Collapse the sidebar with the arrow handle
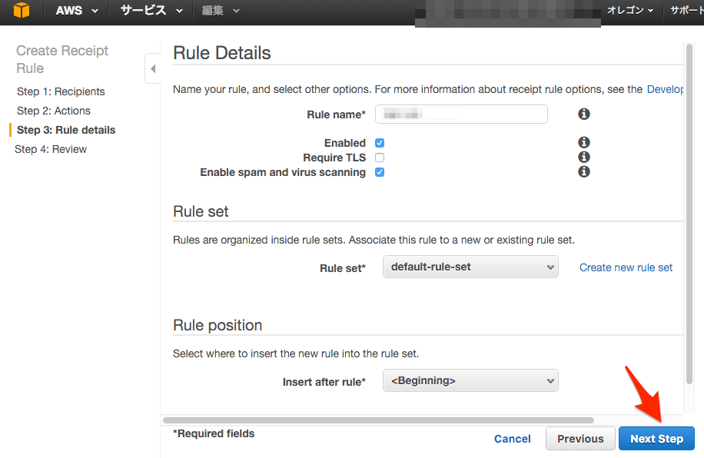Image resolution: width=704 pixels, height=458 pixels. click(x=152, y=69)
